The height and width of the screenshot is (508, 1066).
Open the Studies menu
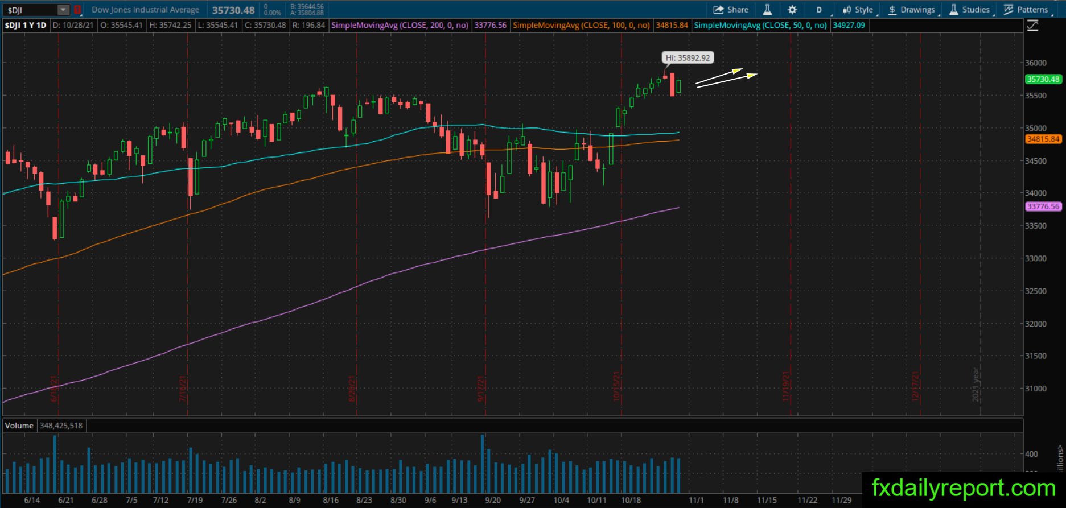tap(970, 10)
